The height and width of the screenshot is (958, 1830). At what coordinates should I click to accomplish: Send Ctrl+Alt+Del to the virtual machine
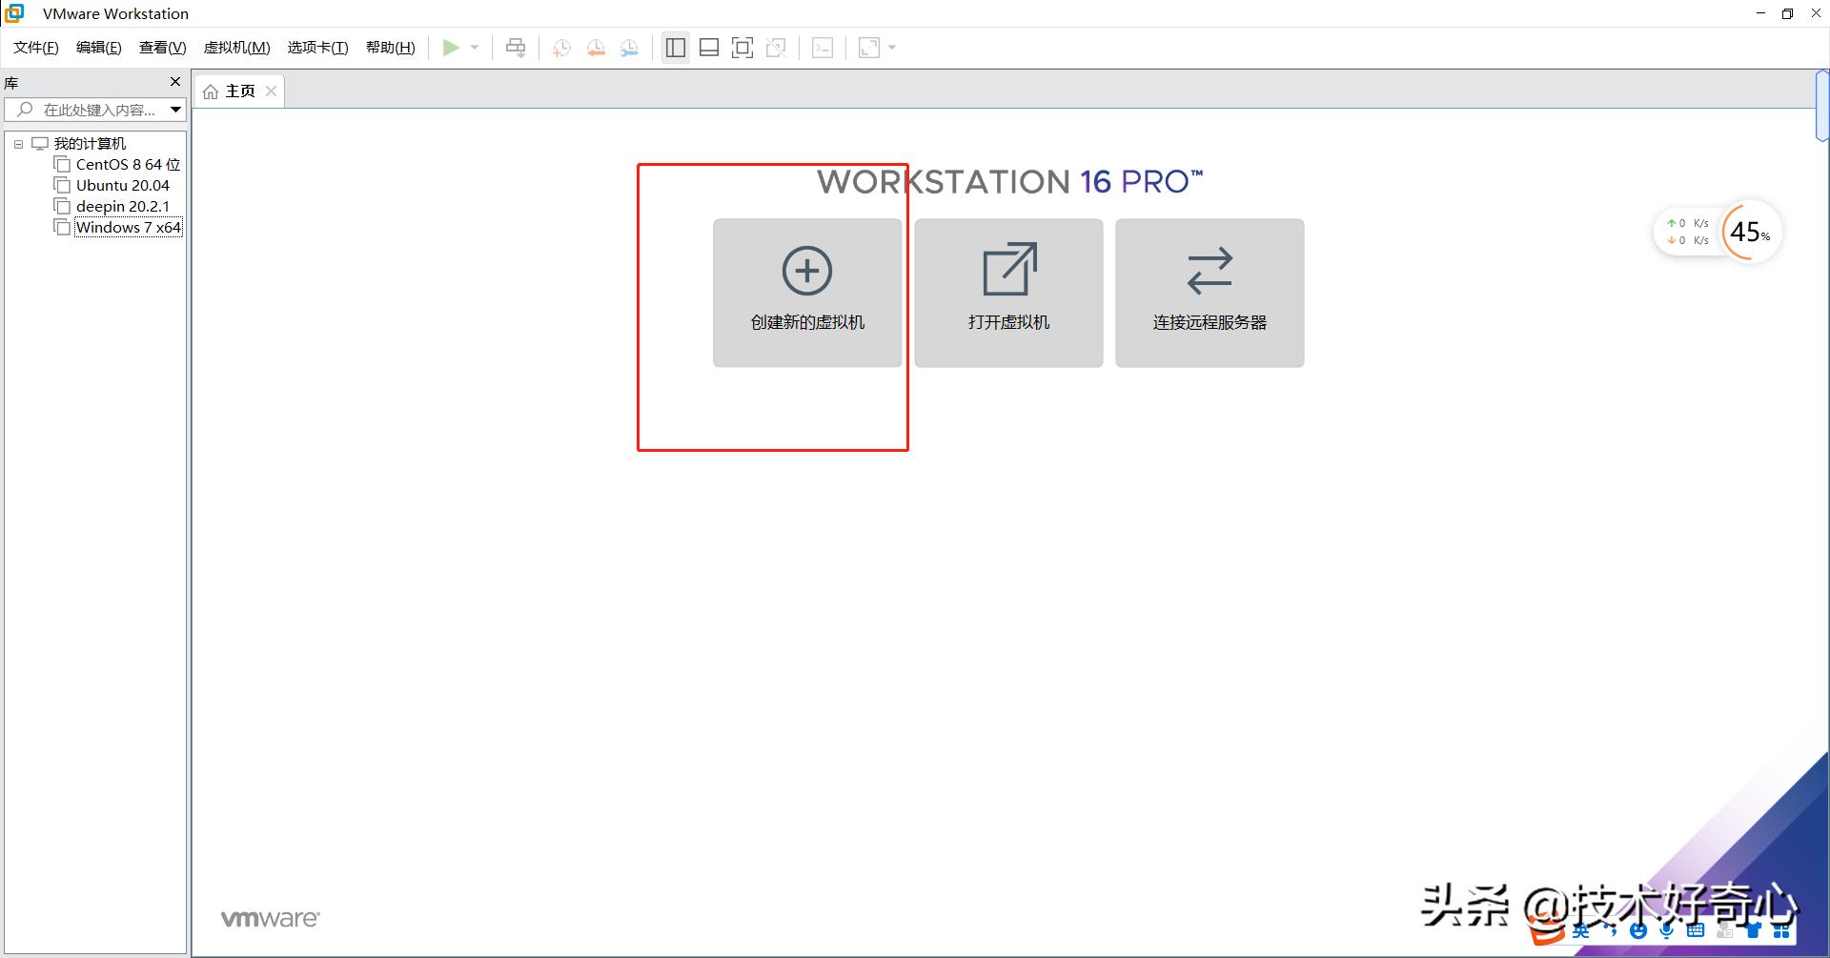[x=516, y=48]
